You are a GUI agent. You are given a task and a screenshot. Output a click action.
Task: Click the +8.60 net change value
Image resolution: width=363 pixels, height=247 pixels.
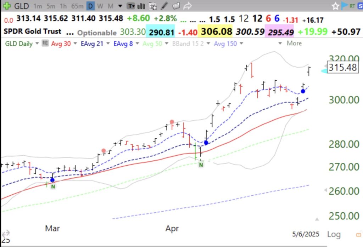[x=139, y=18]
